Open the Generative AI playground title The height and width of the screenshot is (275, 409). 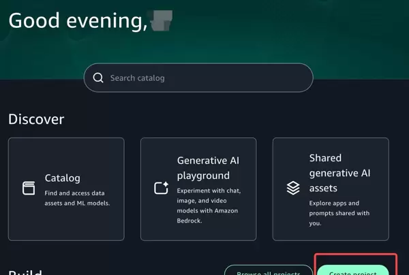click(x=207, y=168)
